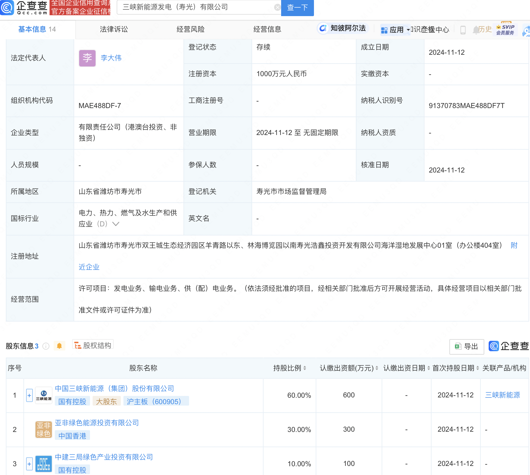This screenshot has height=475, width=530.
Task: Switch to the 法律诉讼 tab
Action: click(x=114, y=29)
